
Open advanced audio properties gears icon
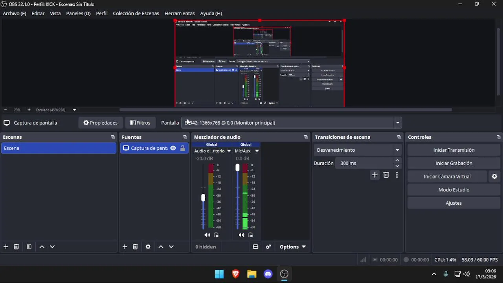tap(268, 247)
